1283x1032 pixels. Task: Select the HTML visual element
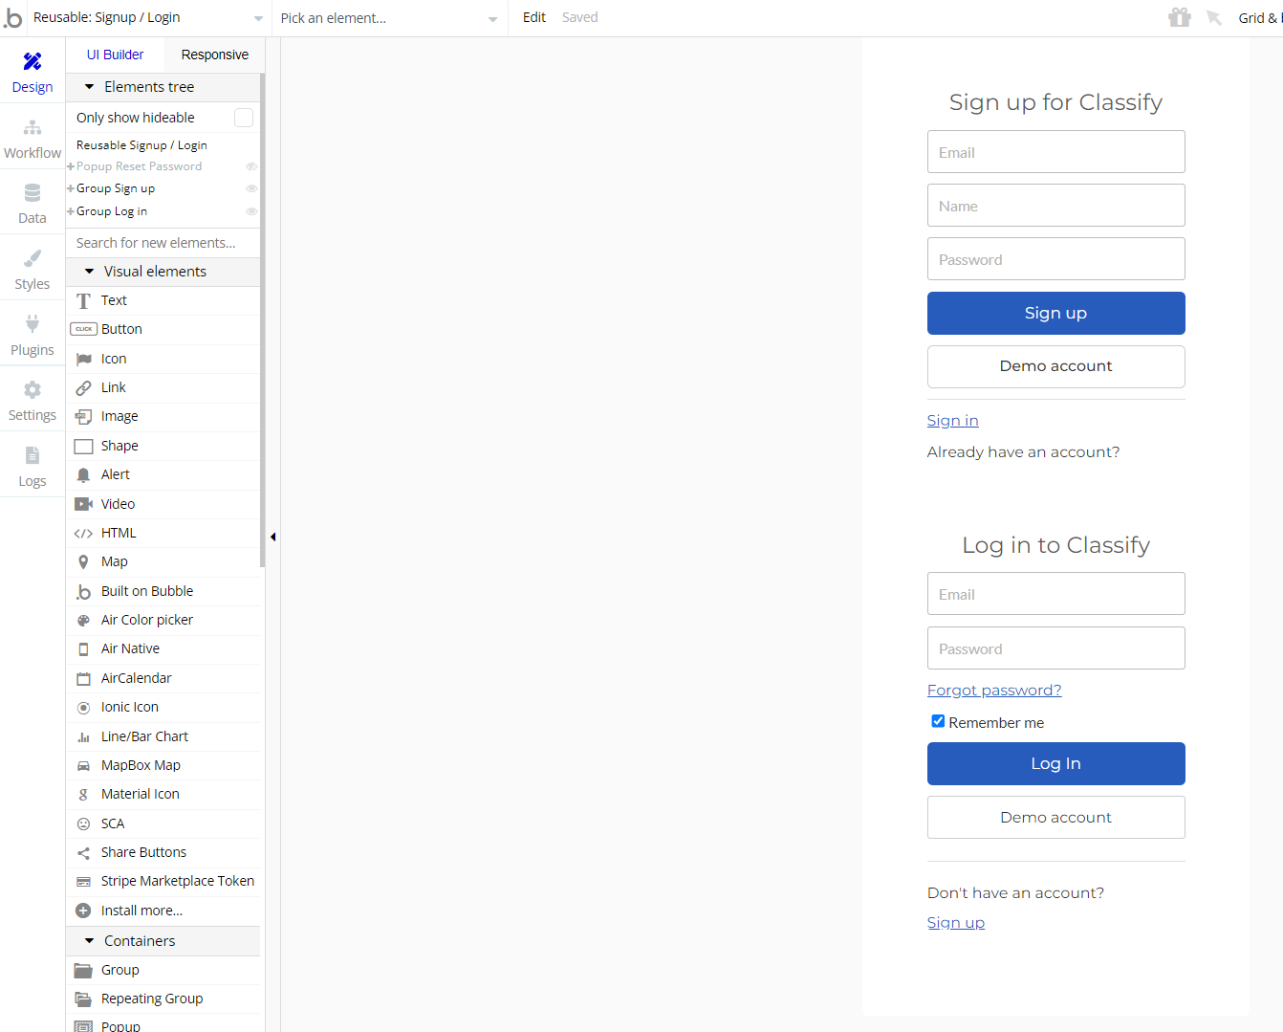pos(163,533)
